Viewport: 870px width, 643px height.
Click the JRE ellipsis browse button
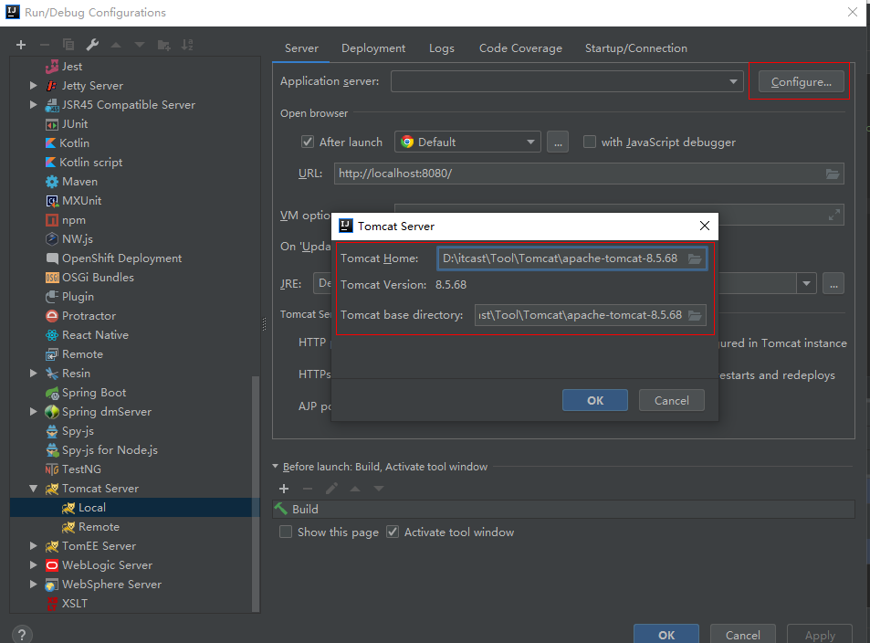pyautogui.click(x=833, y=284)
